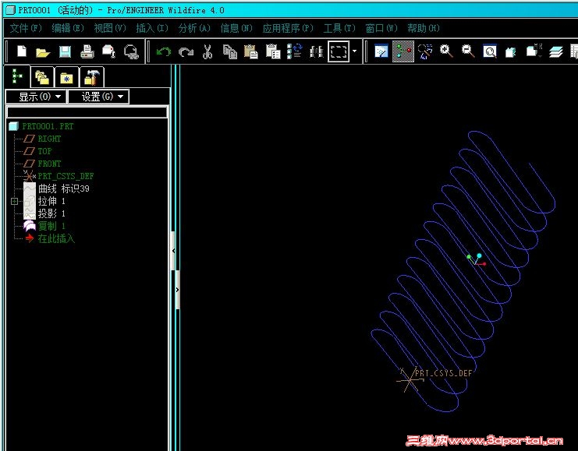The image size is (578, 451).
Task: Expand the 拉伸 1 feature node
Action: pyautogui.click(x=14, y=201)
